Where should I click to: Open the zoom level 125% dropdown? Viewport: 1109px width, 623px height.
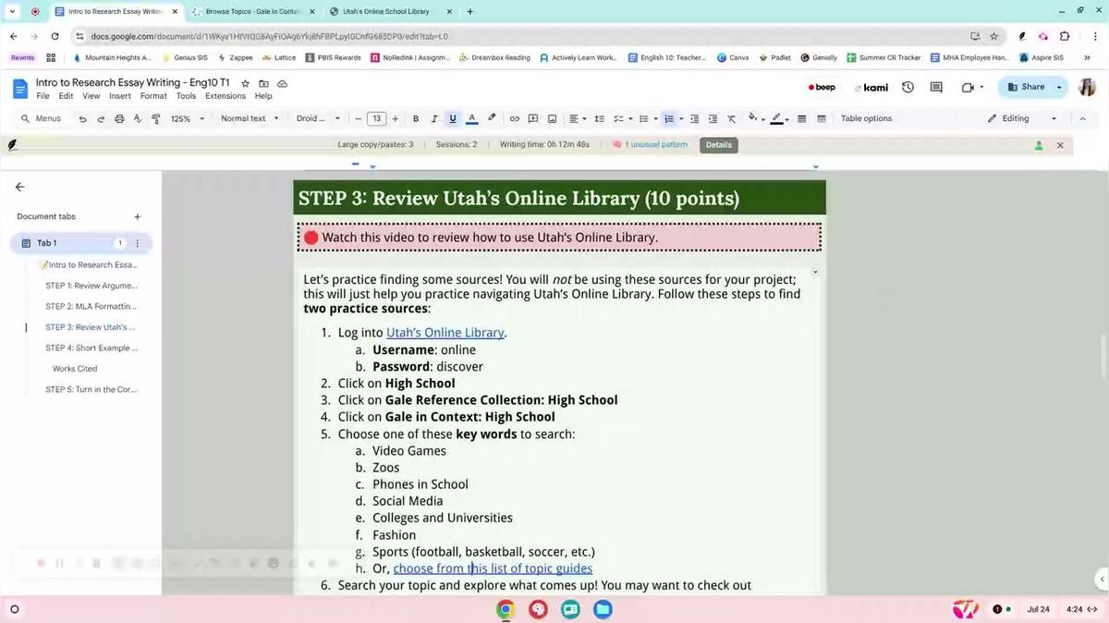[x=186, y=118]
